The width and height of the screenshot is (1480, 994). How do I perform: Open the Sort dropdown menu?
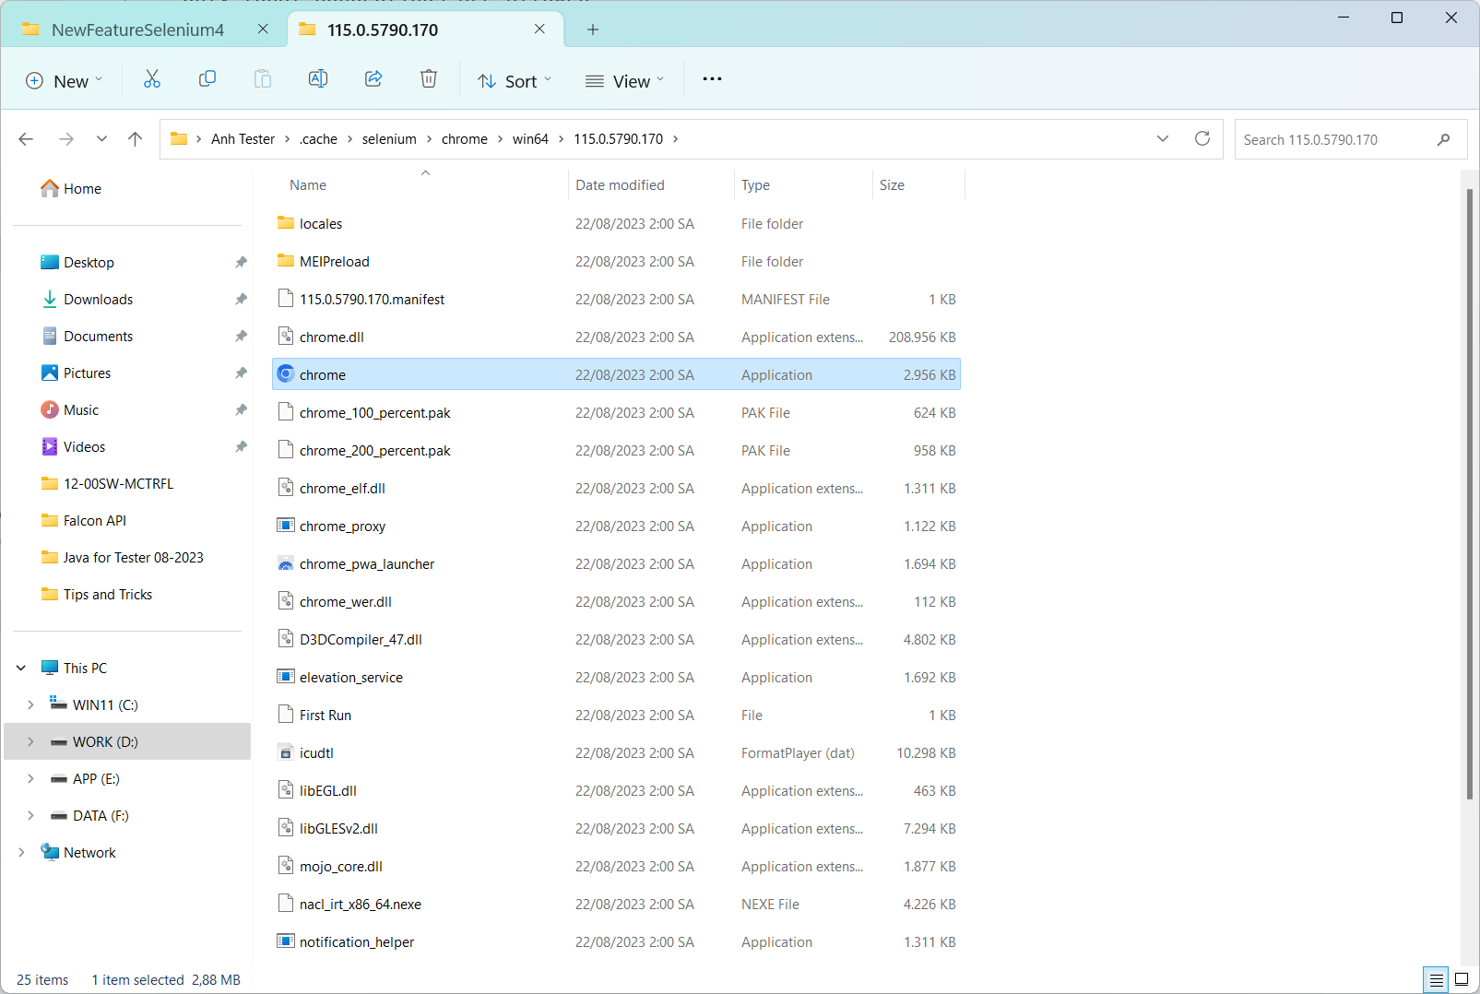(515, 81)
